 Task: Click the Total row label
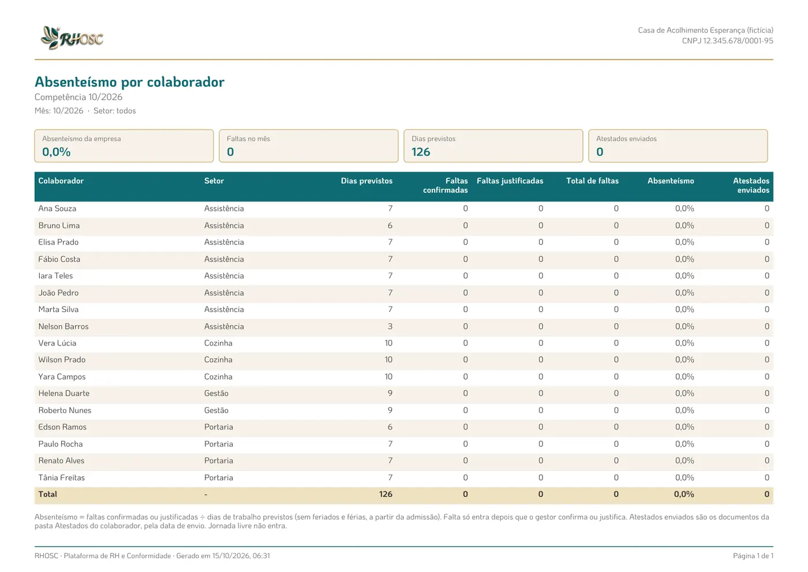pos(48,495)
